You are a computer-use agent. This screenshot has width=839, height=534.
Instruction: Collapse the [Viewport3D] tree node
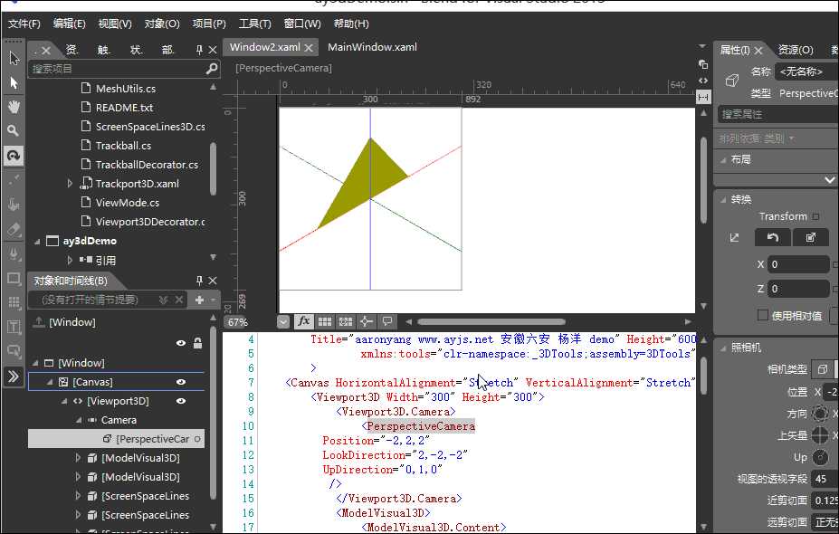65,401
